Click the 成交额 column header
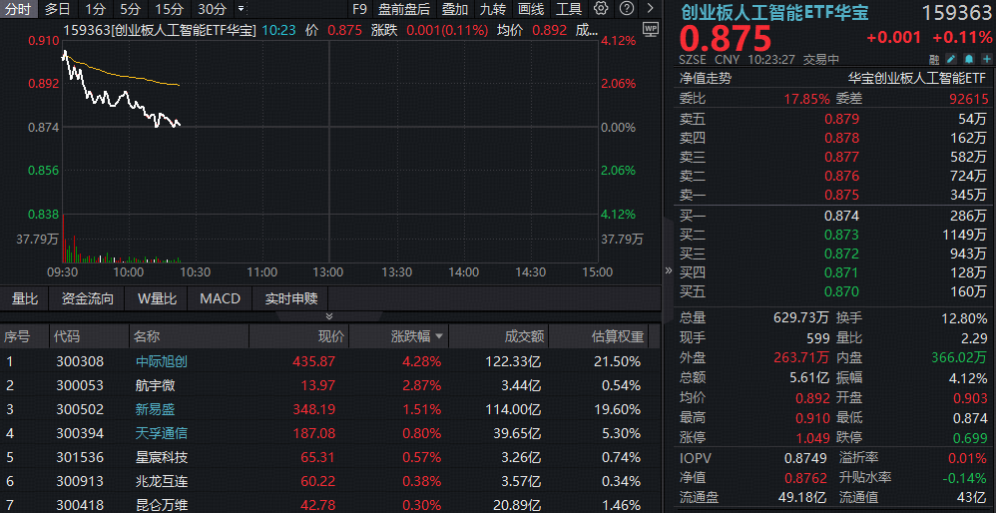Image resolution: width=996 pixels, height=513 pixels. tap(523, 337)
